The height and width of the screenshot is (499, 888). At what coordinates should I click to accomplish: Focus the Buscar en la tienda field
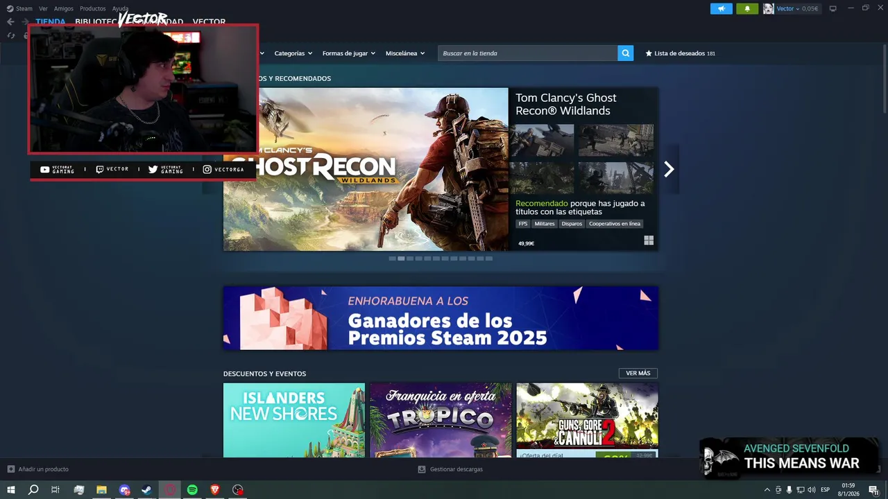tap(528, 53)
